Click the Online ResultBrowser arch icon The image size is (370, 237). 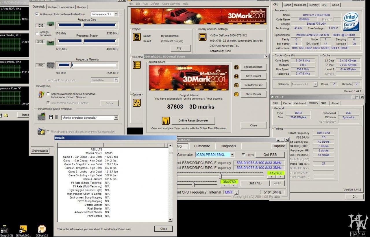(166, 120)
